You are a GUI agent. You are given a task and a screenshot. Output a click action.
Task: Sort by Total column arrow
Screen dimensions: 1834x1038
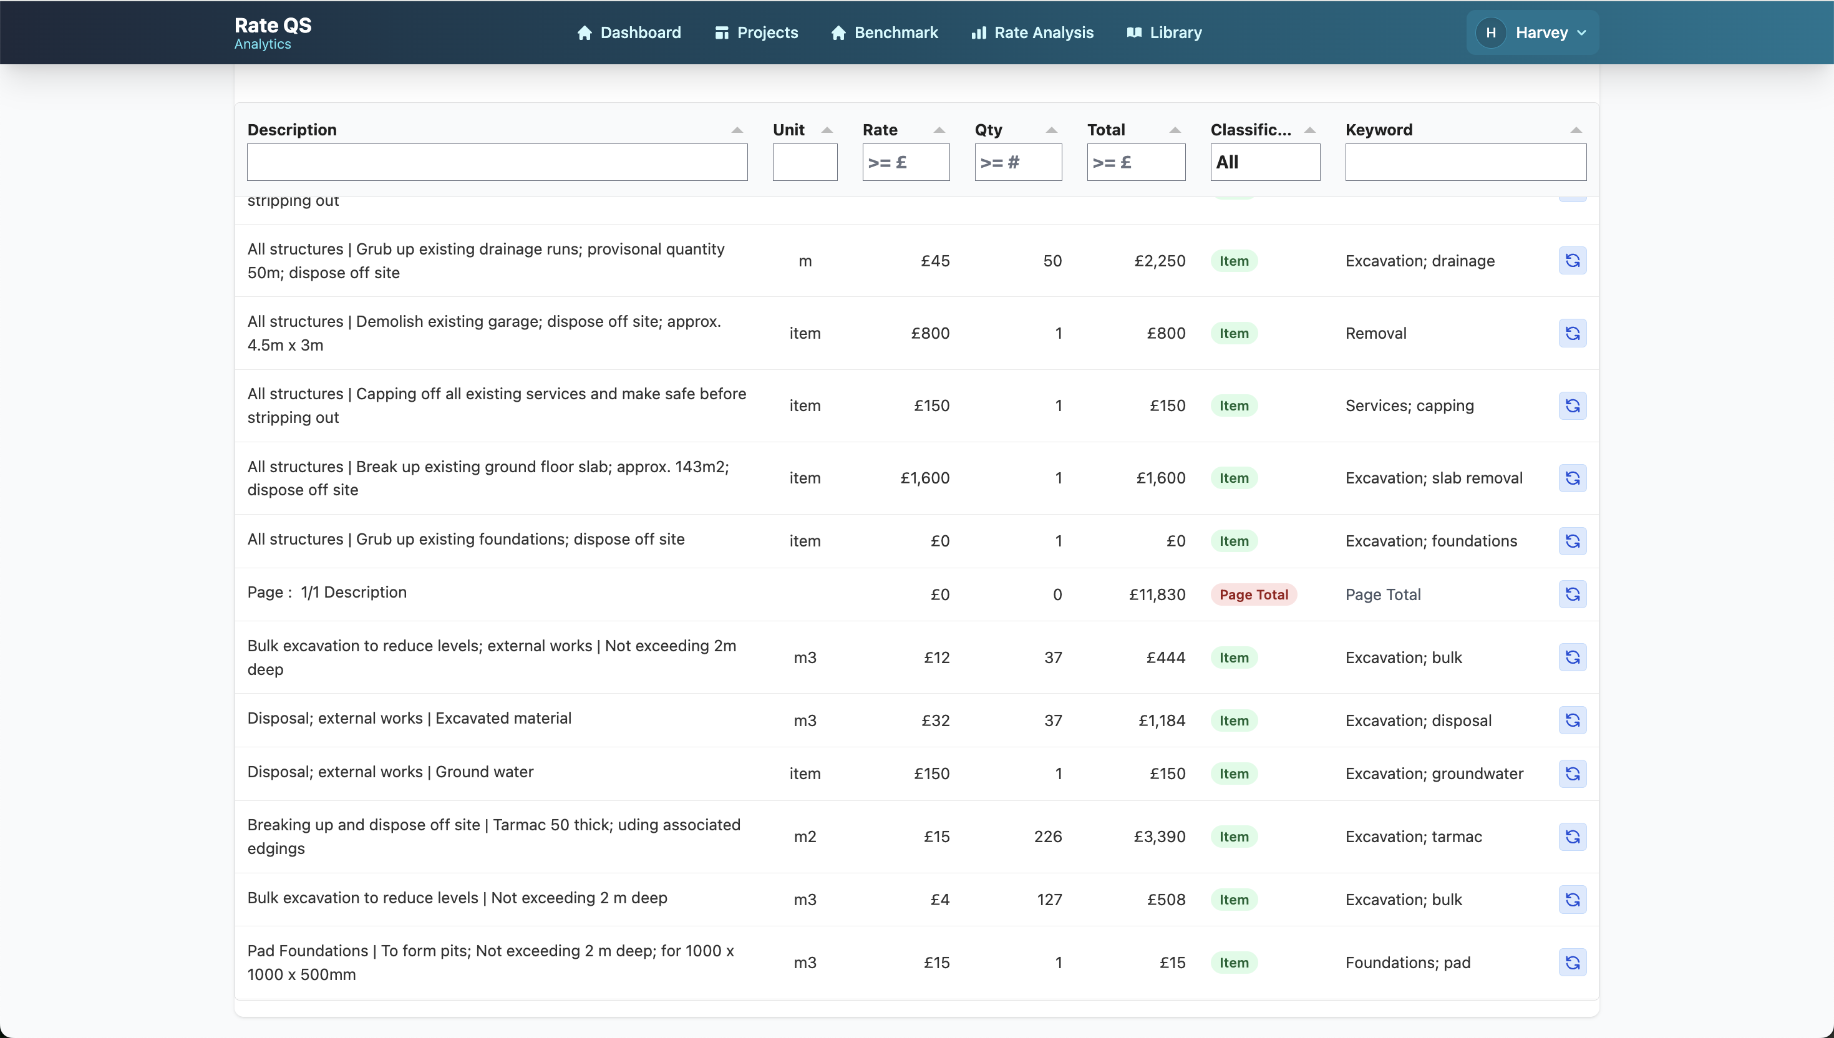pos(1175,130)
